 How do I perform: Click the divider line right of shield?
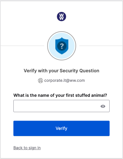pos(101,46)
